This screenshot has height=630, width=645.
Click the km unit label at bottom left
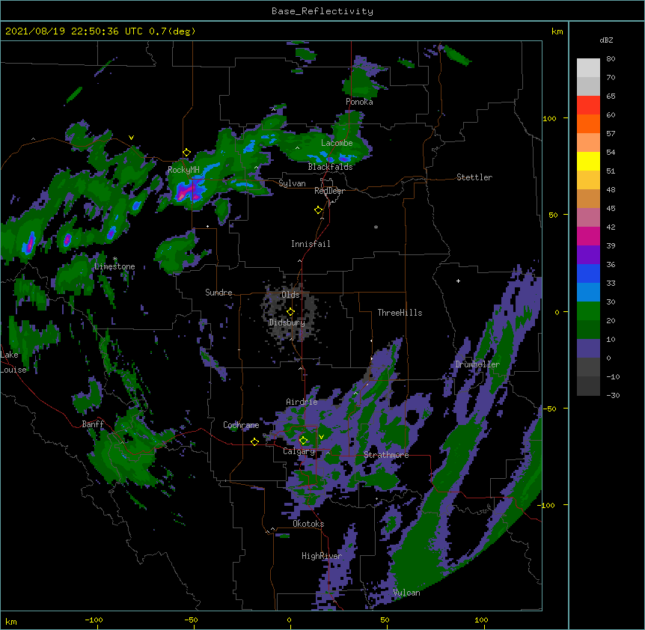click(x=11, y=621)
